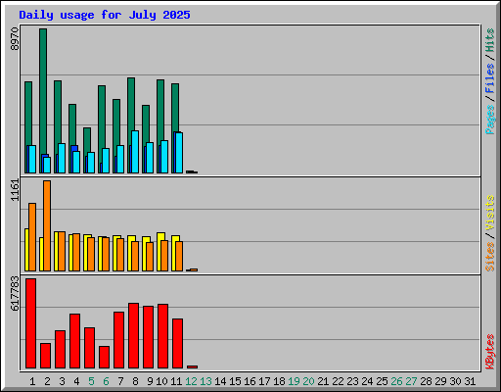Viewport: 501px width, 392px height.
Task: Select the red KBytes bar for day 3
Action: [61, 350]
